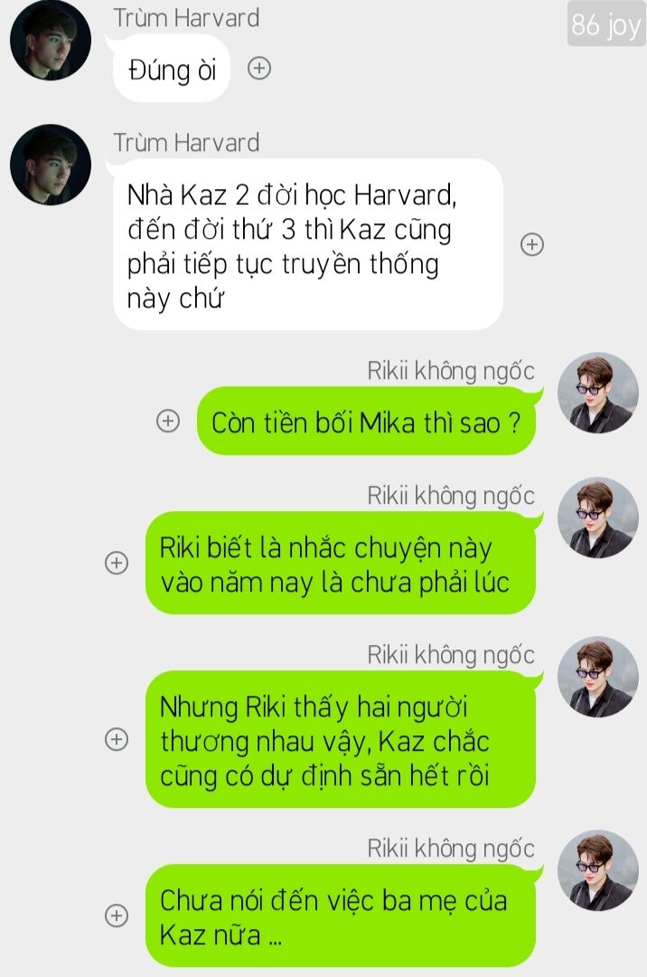The image size is (647, 977).
Task: Tap the "86 joy" badge
Action: pyautogui.click(x=606, y=24)
